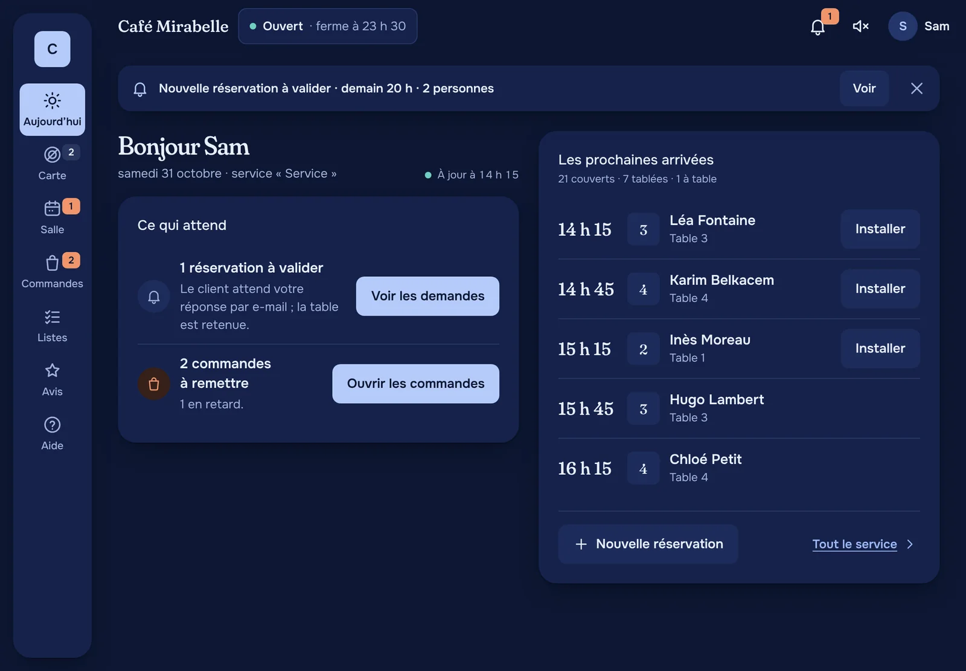This screenshot has width=966, height=671.
Task: Select the Chloé Petit arrival row
Action: click(739, 468)
